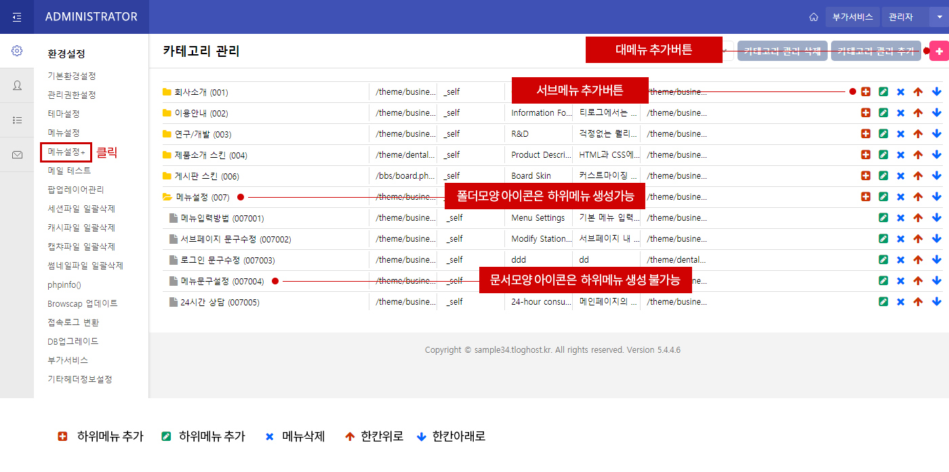This screenshot has width=949, height=472.
Task: Open the list icon in left sidebar
Action: click(x=17, y=120)
